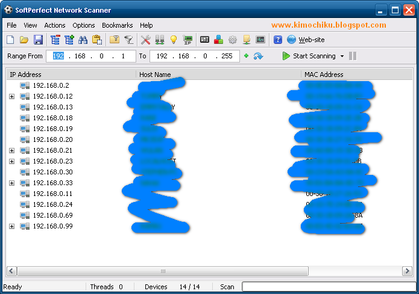419x294 pixels.
Task: Expand the 192.168.0.99 node
Action: [12, 226]
